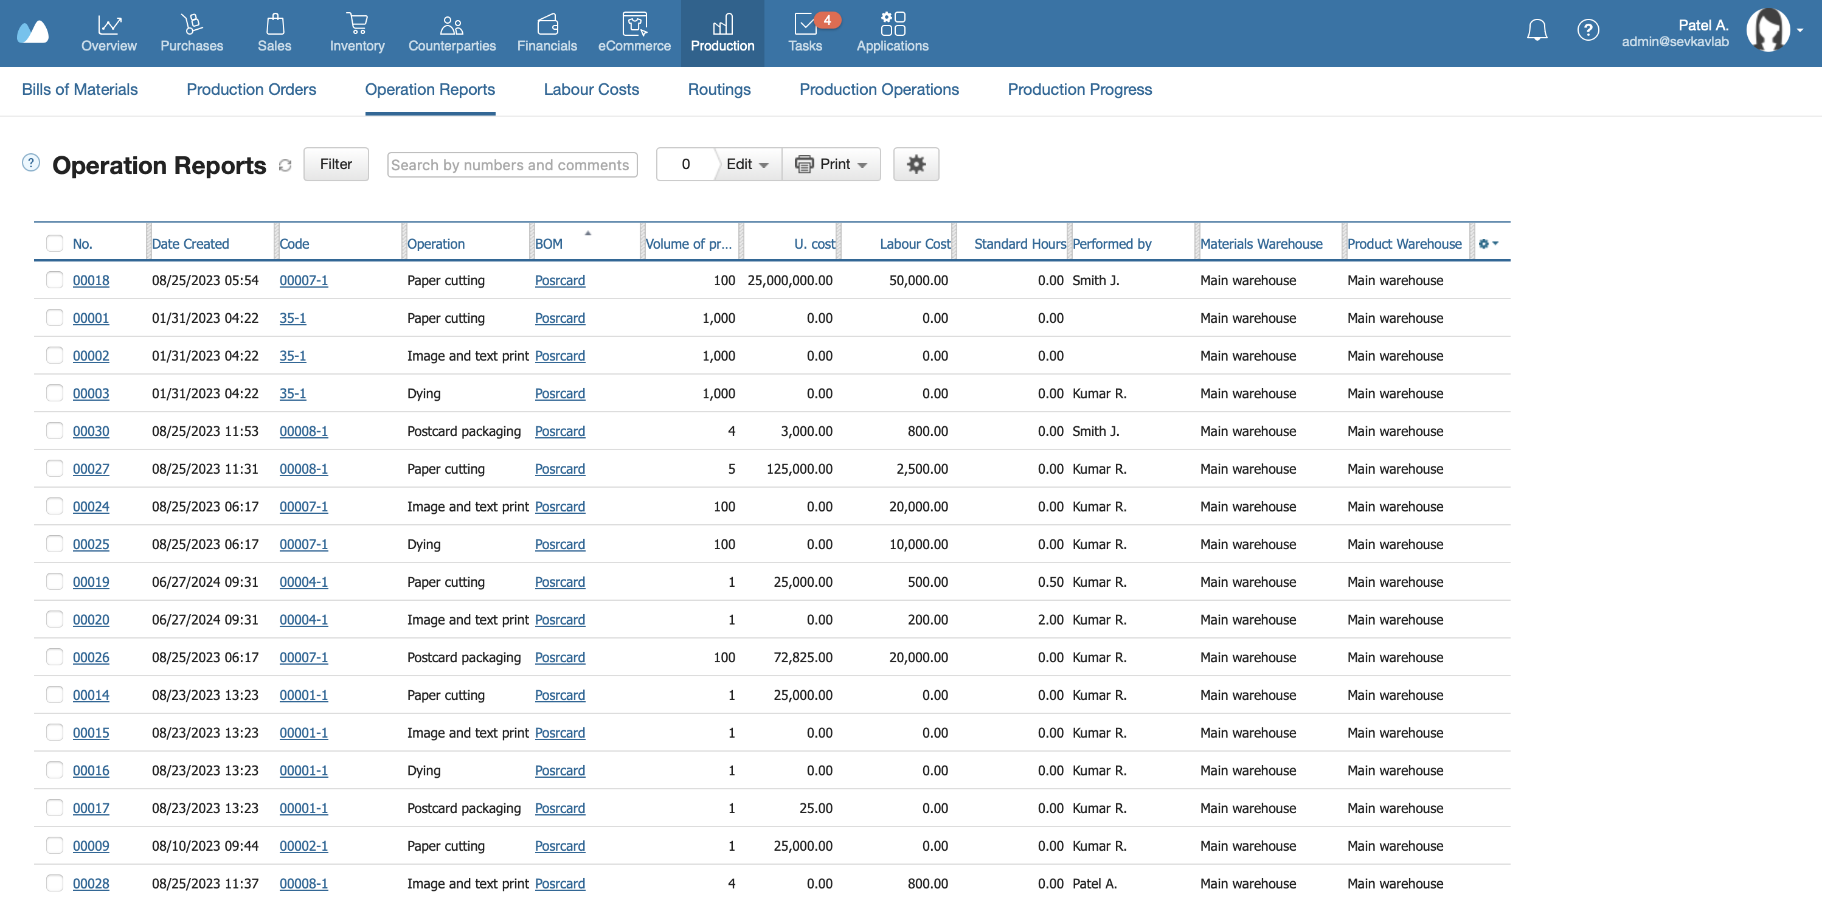Sort by the Operation column header
This screenshot has height=900, width=1822.
pyautogui.click(x=435, y=244)
